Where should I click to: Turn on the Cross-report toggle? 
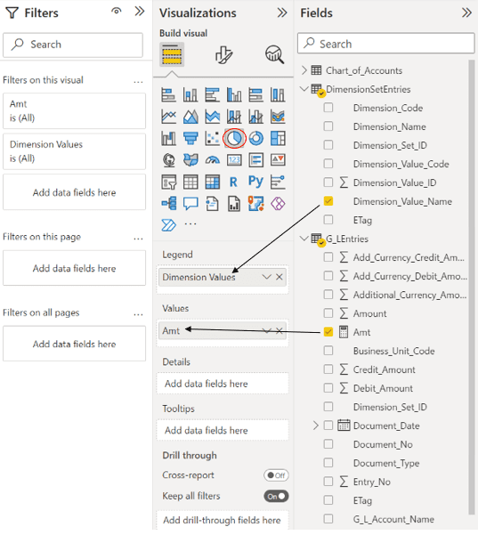coord(276,475)
